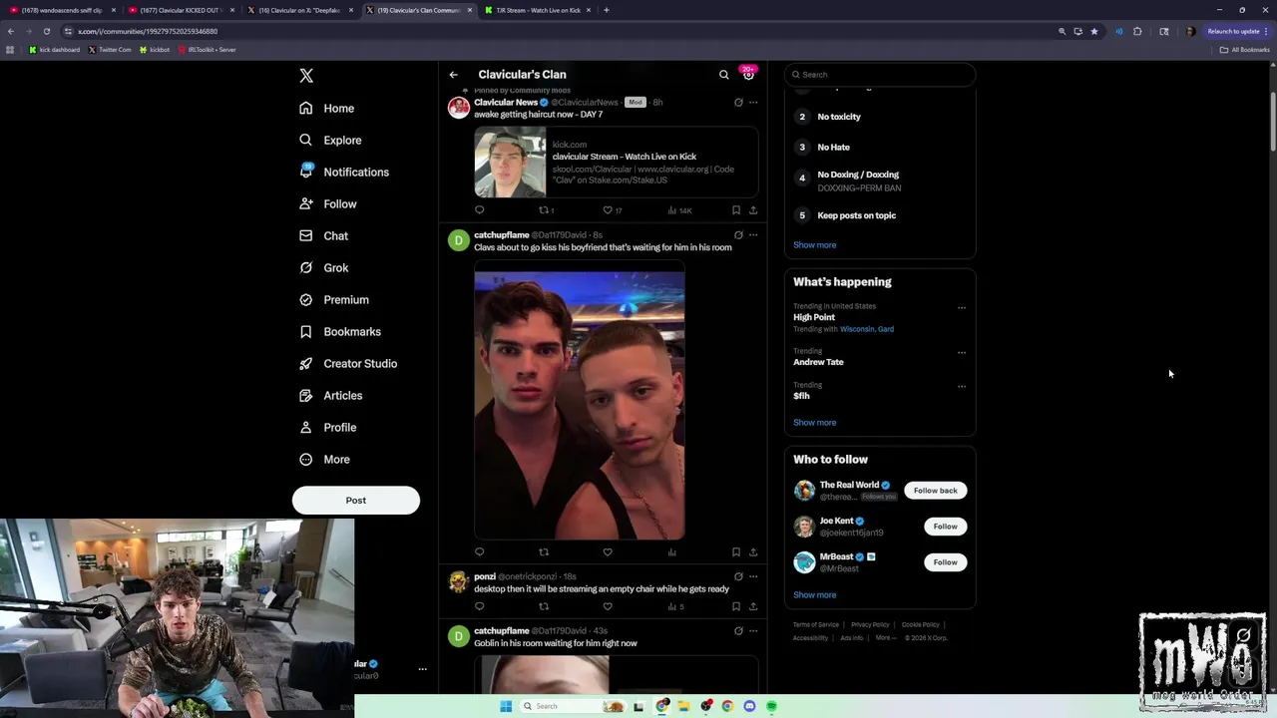Open Premium in sidebar
Image resolution: width=1277 pixels, height=718 pixels.
[334, 299]
